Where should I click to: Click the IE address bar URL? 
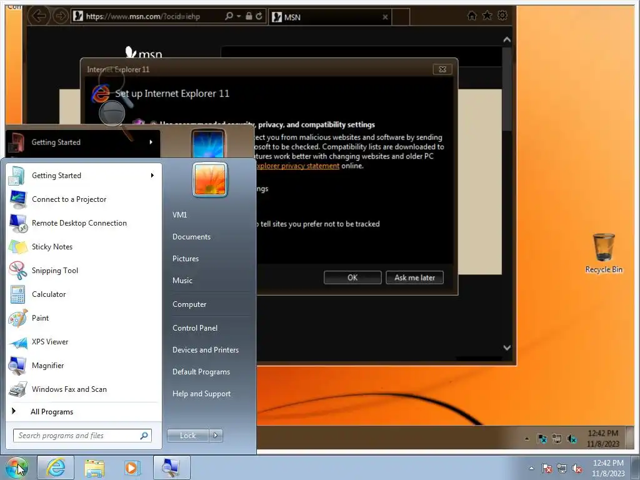[x=143, y=16]
